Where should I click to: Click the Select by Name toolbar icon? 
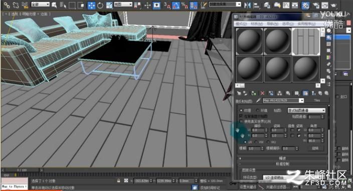(x=63, y=5)
